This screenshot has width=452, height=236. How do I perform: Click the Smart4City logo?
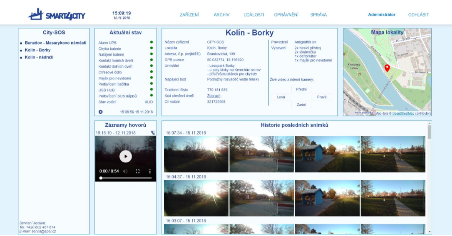click(x=56, y=15)
